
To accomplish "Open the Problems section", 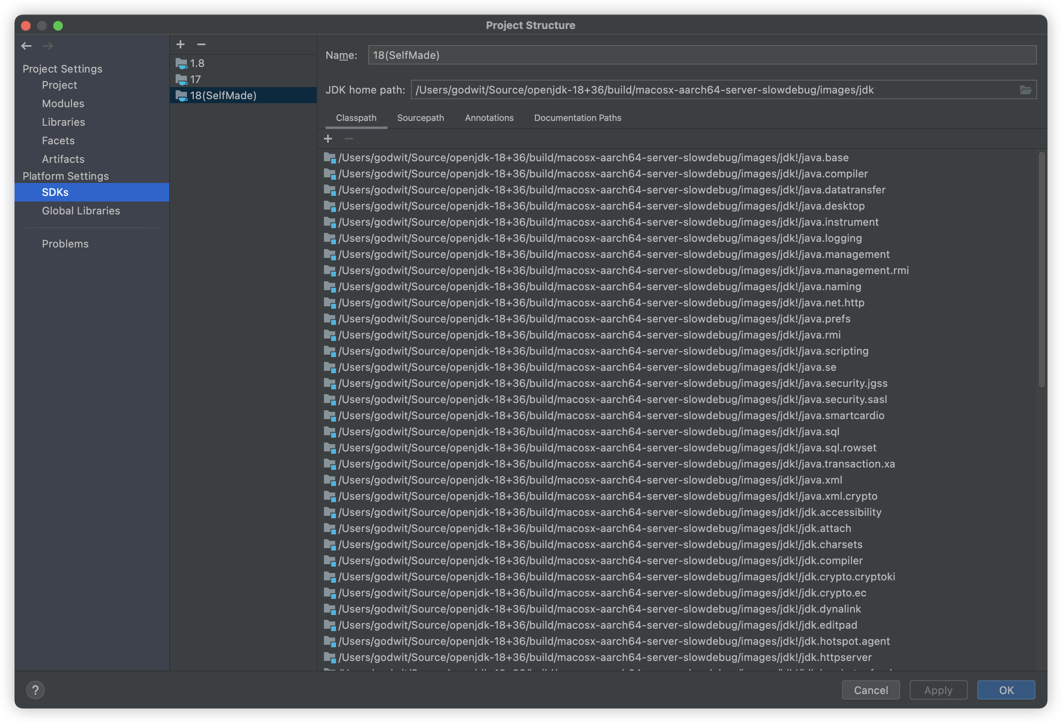I will [65, 243].
